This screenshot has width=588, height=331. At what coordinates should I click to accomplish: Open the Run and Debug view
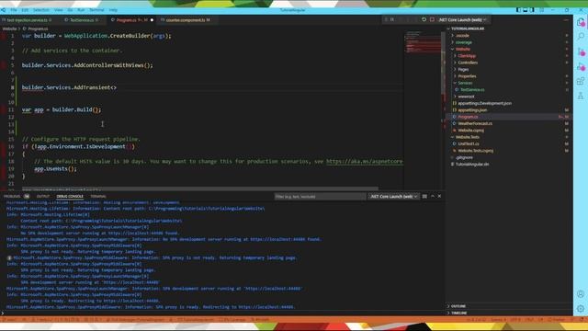[x=581, y=67]
